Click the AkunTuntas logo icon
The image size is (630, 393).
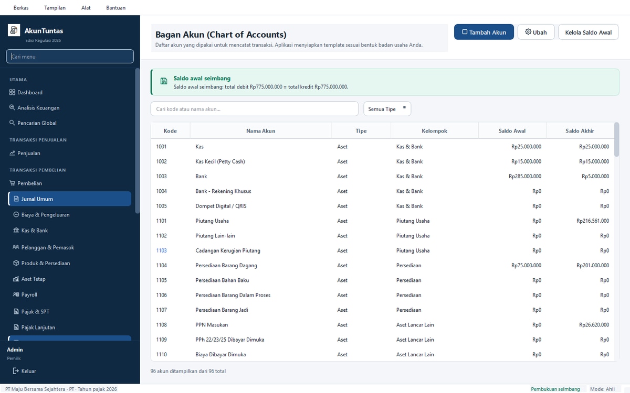[14, 30]
